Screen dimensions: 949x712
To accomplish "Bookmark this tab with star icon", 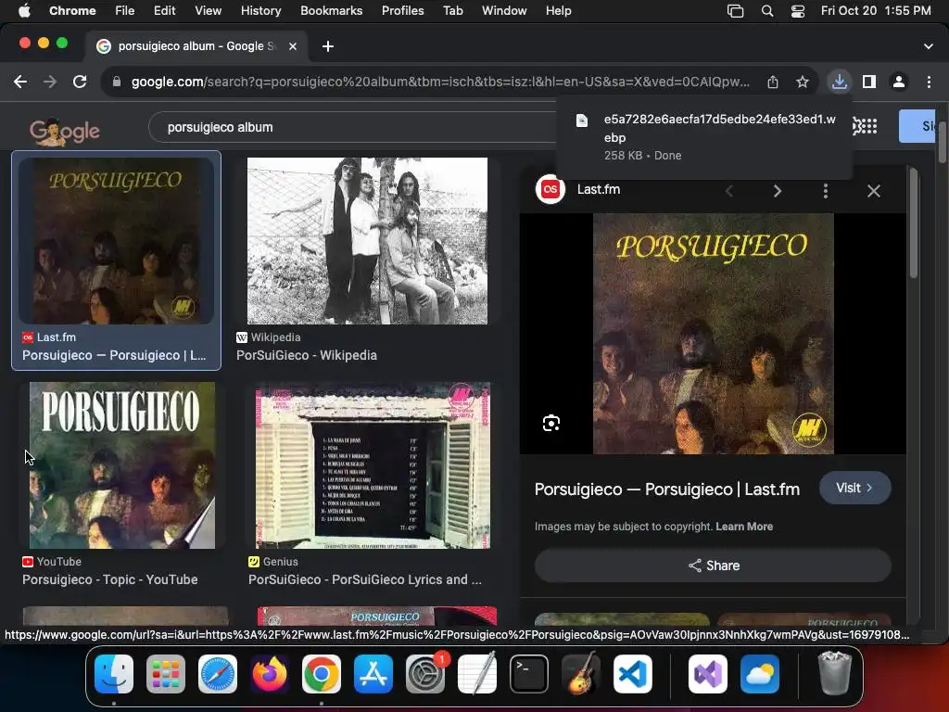I will click(803, 82).
